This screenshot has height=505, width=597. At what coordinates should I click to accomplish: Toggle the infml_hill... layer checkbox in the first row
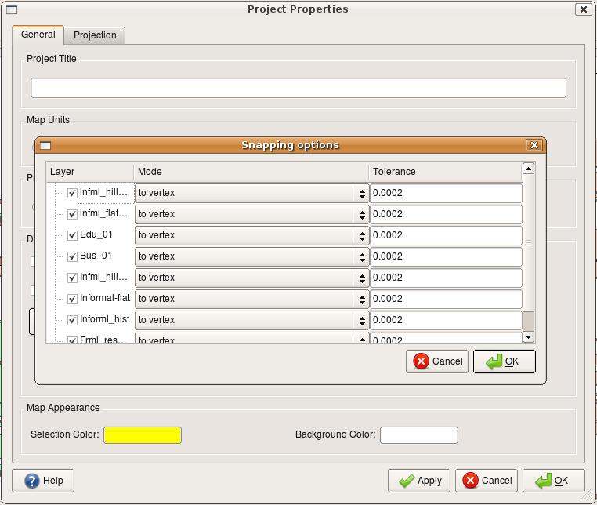[72, 193]
